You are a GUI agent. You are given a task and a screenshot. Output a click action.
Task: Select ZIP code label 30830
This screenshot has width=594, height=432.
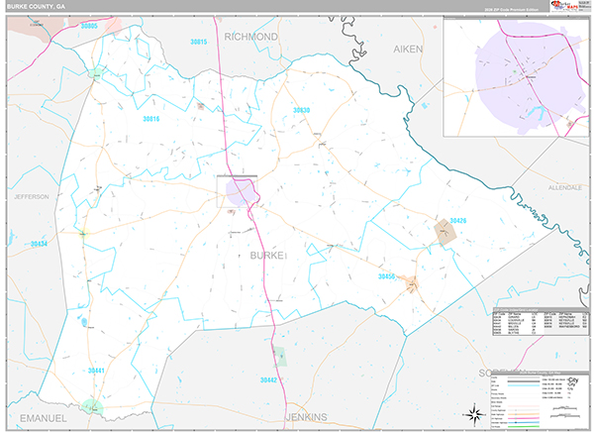coord(302,110)
